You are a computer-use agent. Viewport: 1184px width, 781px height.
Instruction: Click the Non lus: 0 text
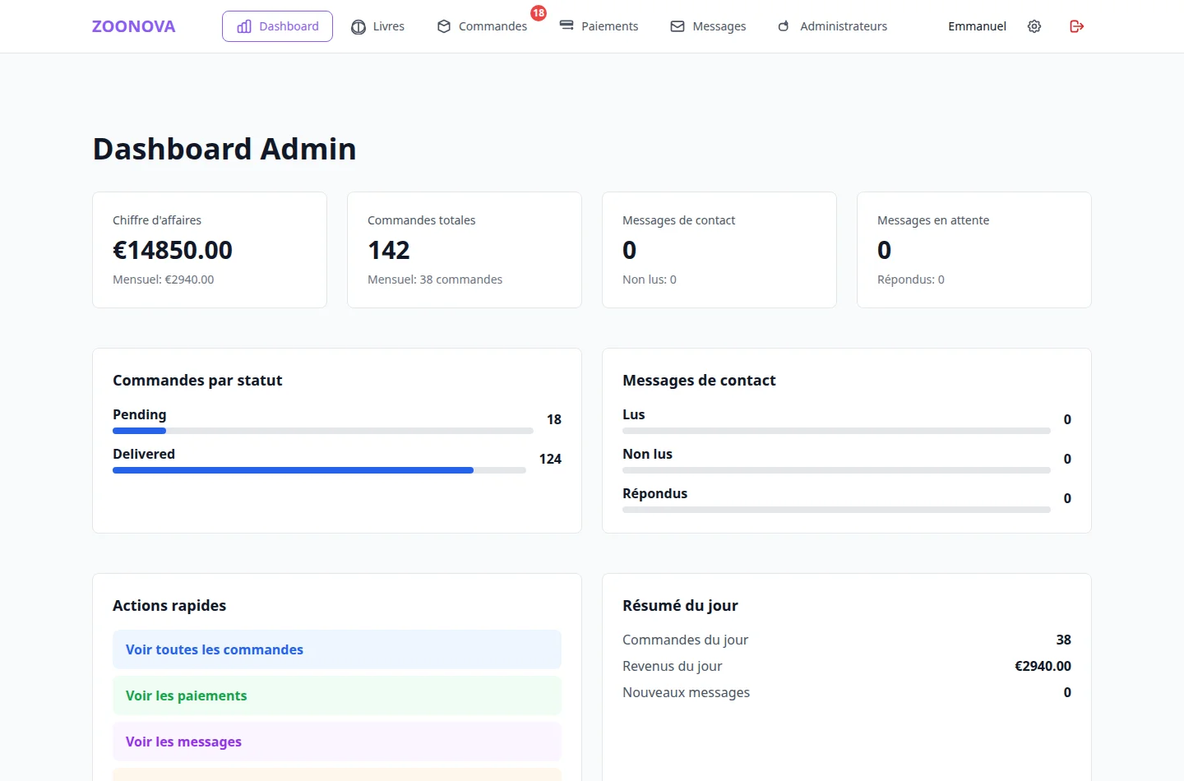click(x=650, y=280)
